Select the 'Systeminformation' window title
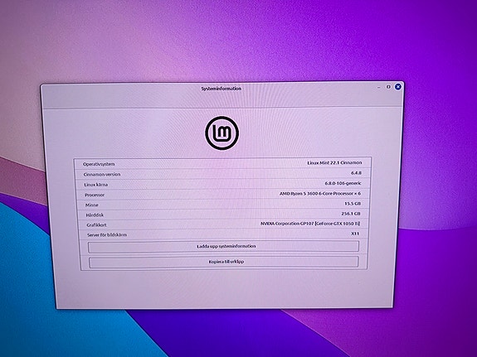Screen dimensions: 477x357 click(x=221, y=89)
